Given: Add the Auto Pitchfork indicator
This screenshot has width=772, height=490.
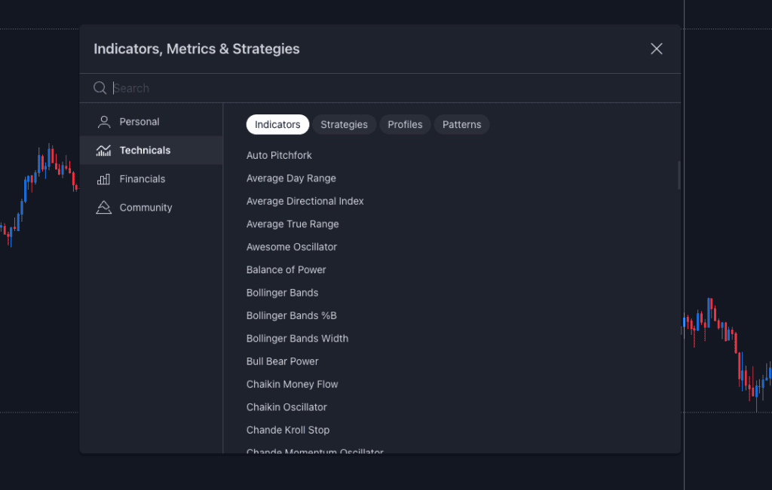Looking at the screenshot, I should [279, 155].
